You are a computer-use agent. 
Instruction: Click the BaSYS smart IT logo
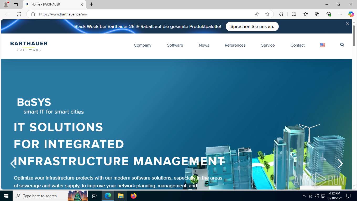click(50, 106)
